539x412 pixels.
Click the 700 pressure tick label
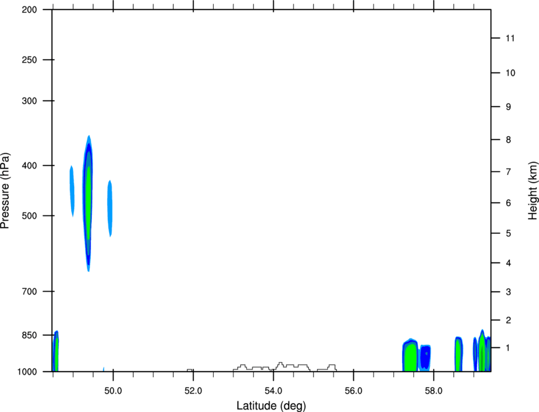coord(30,292)
